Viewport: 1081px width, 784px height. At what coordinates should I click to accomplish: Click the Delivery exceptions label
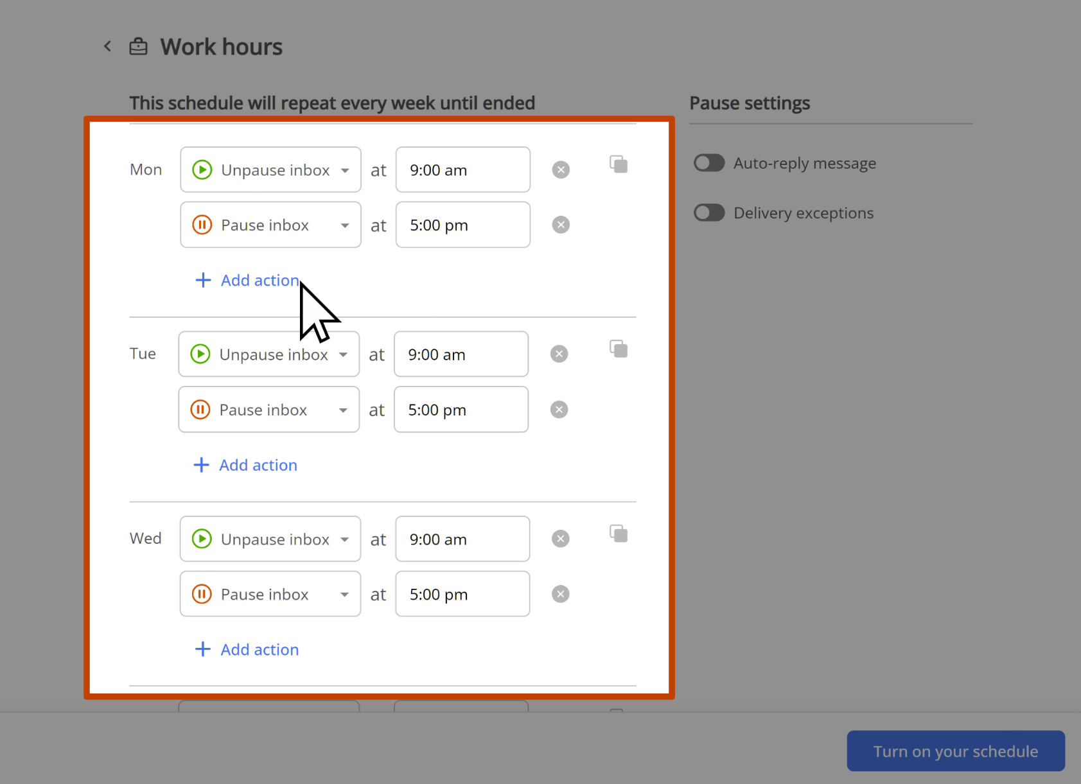pos(804,213)
